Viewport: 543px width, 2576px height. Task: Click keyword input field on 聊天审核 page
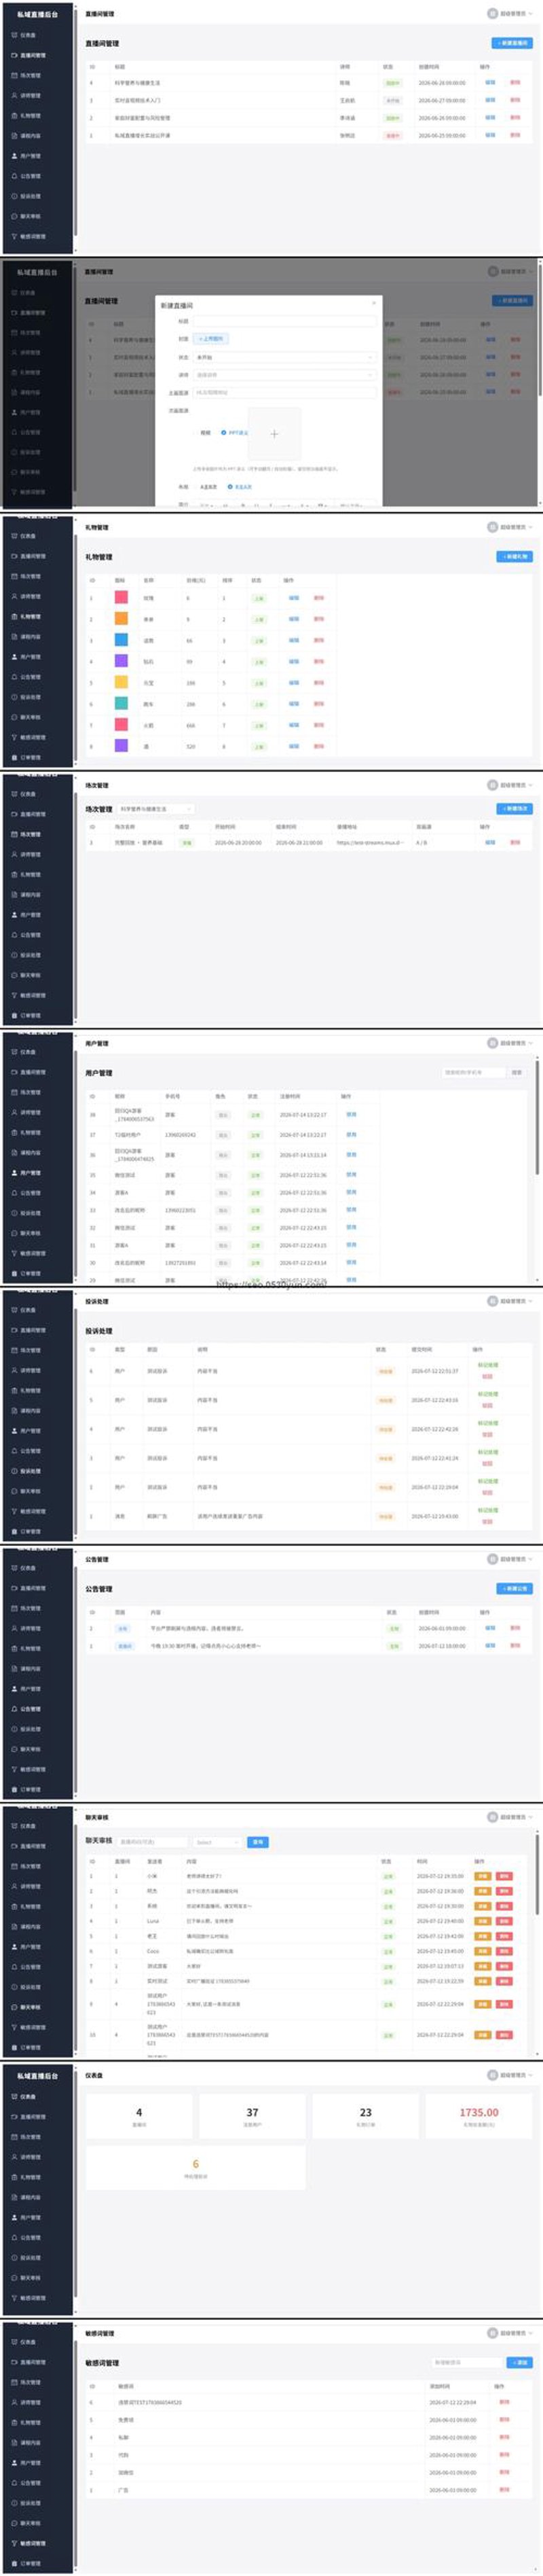pyautogui.click(x=152, y=1842)
